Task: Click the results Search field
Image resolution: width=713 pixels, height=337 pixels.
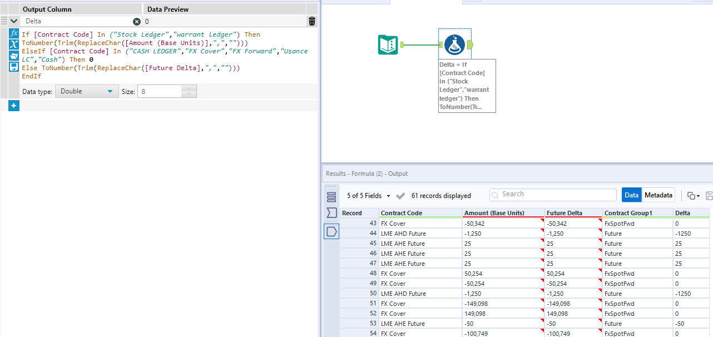Action: [x=553, y=195]
